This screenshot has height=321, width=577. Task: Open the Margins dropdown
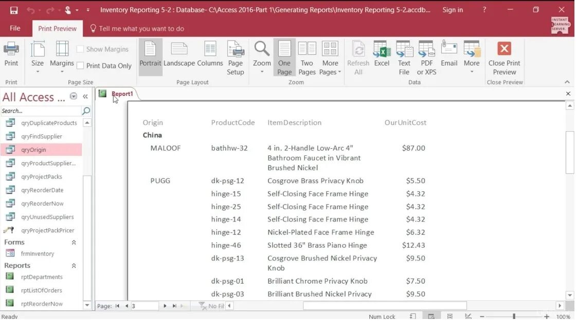click(x=62, y=57)
